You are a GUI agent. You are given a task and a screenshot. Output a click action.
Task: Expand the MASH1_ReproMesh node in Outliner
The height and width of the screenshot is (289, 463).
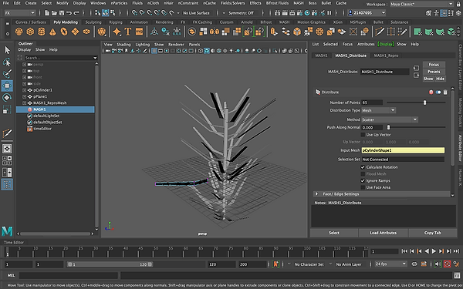tap(25, 103)
